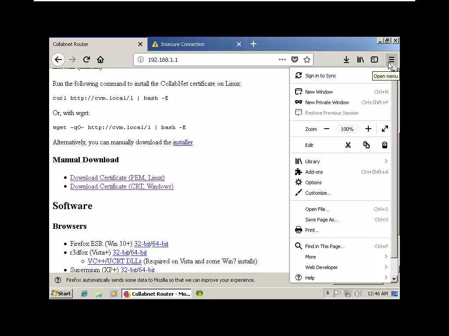Viewport: 449px width, 336px height.
Task: Enter full screen mode from Zoom row
Action: [x=385, y=129]
